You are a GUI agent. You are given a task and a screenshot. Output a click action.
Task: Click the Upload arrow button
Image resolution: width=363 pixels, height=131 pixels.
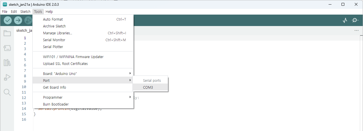(18, 20)
